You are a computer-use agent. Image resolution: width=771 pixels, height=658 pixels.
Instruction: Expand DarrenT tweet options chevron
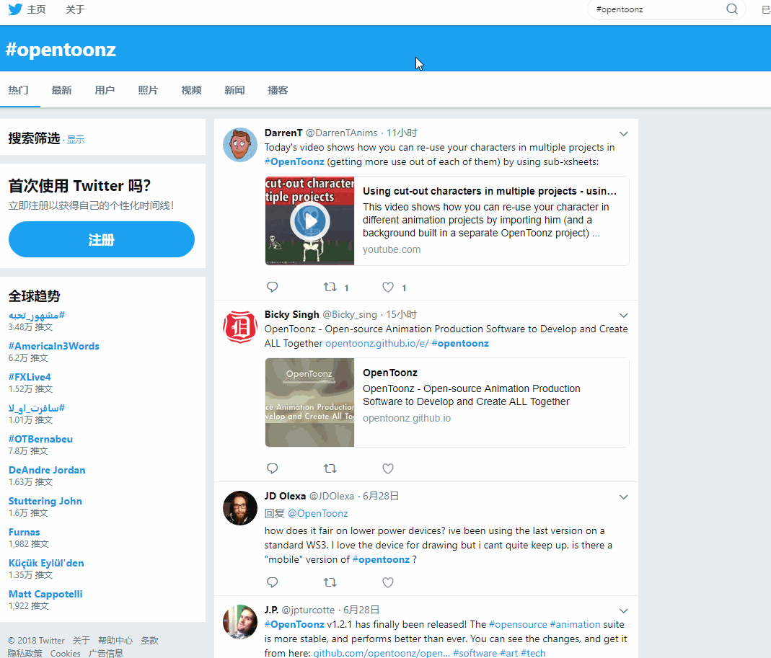[623, 133]
